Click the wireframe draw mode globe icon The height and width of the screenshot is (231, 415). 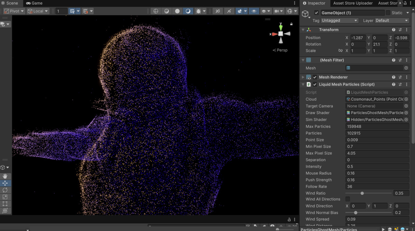(156, 11)
